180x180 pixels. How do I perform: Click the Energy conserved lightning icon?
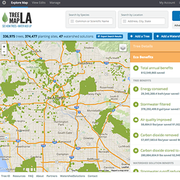[x=136, y=89]
